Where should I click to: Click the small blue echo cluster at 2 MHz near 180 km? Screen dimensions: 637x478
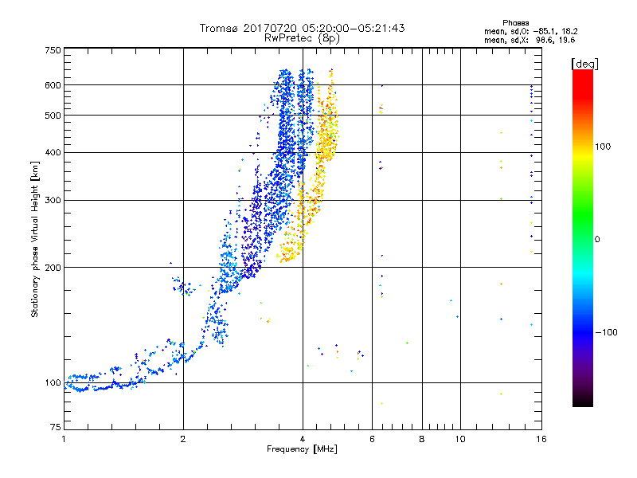183,286
